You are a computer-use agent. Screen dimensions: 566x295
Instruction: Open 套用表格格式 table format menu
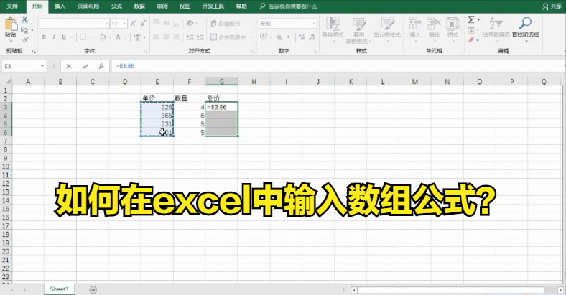tap(358, 30)
